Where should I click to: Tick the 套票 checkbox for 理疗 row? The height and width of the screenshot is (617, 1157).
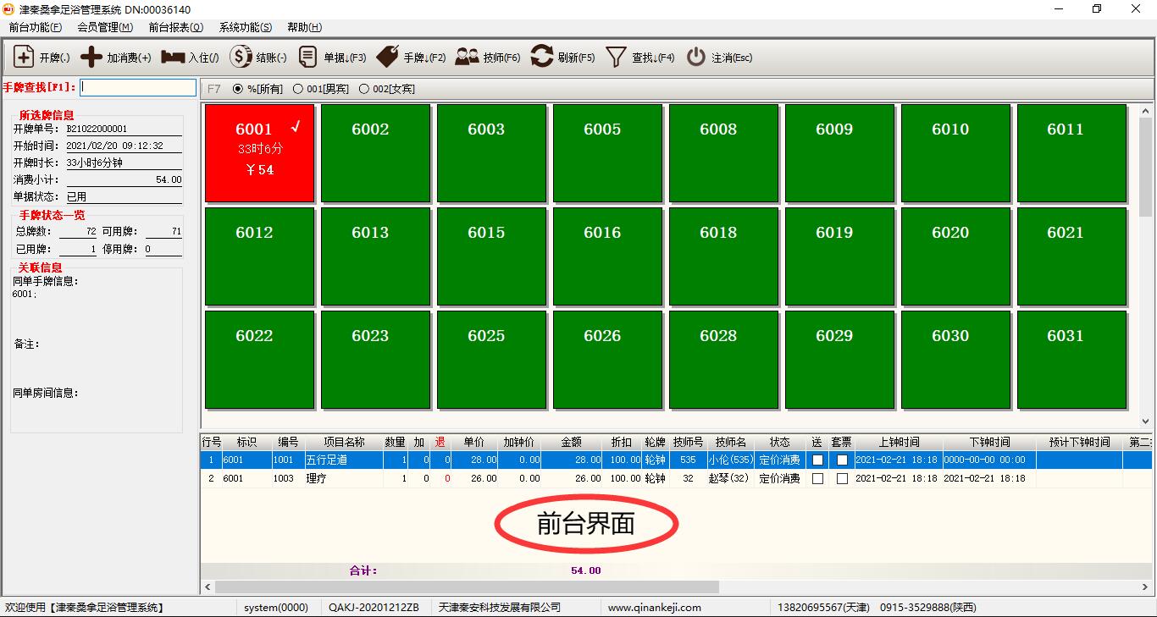coord(842,478)
